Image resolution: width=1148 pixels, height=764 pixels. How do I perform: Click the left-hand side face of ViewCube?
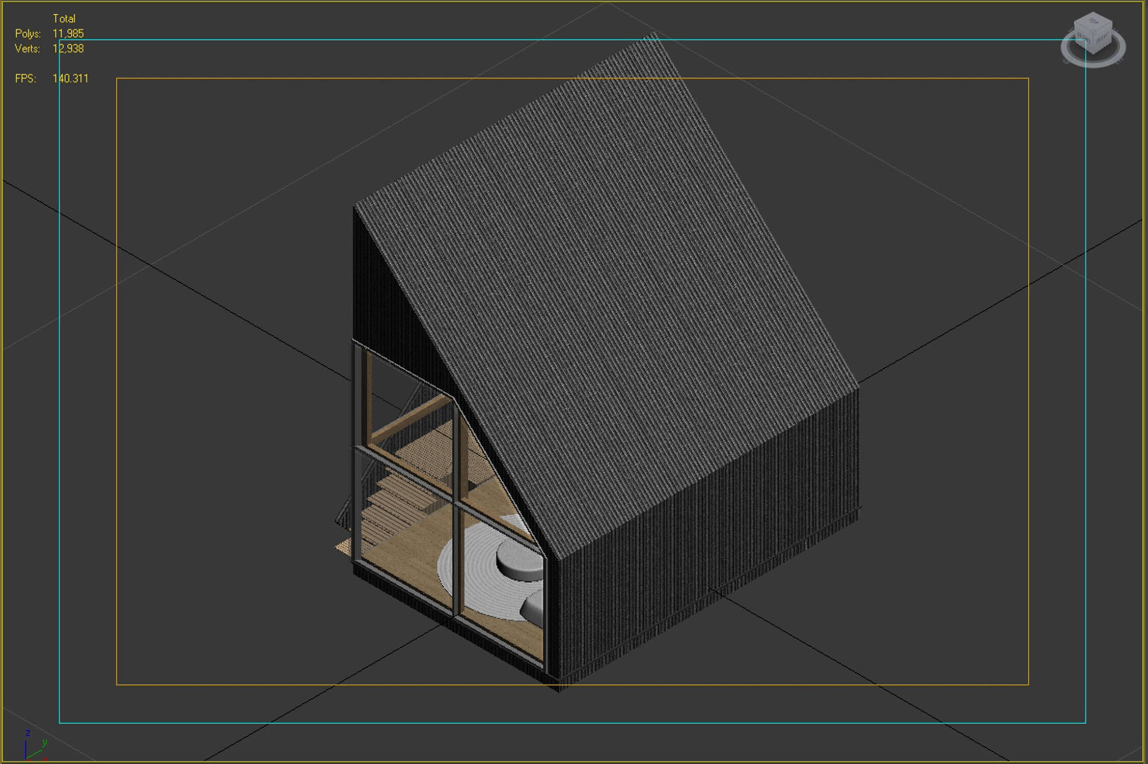click(x=1083, y=38)
